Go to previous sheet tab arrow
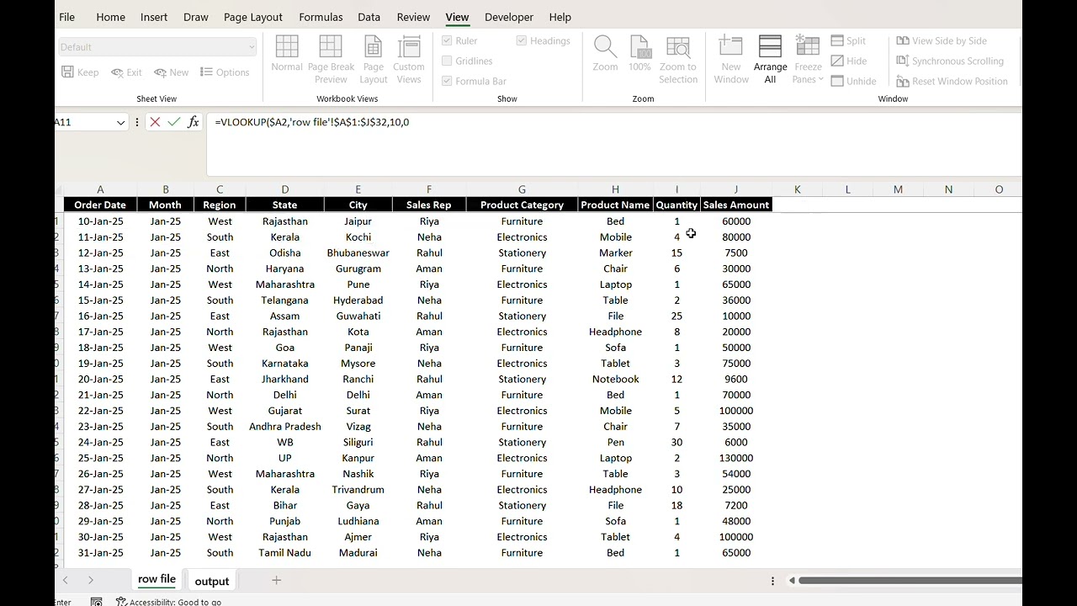The image size is (1077, 606). (x=66, y=580)
